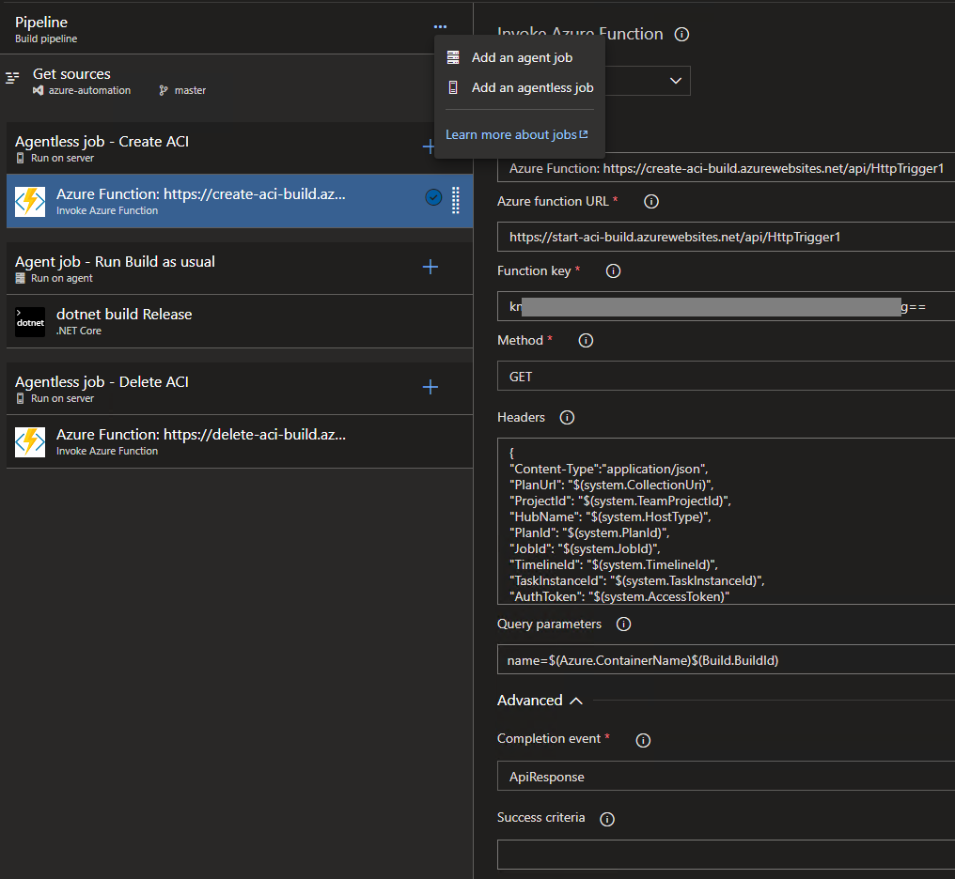
Task: Click the azure-automation repository name
Action: point(89,91)
